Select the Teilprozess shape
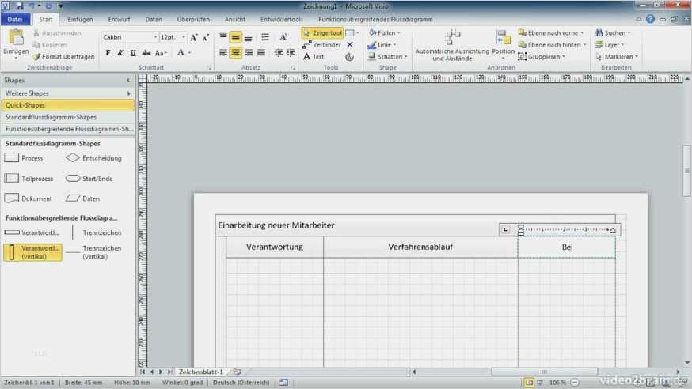This screenshot has width=692, height=389. (x=29, y=179)
